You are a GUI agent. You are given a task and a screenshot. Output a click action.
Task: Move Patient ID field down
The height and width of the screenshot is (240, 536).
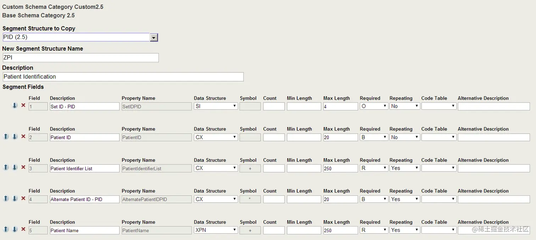(x=15, y=136)
